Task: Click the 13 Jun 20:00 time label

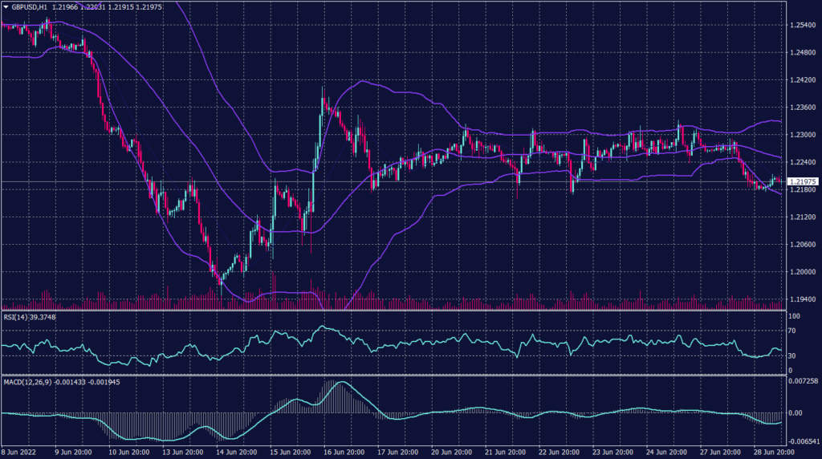Action: 182,453
